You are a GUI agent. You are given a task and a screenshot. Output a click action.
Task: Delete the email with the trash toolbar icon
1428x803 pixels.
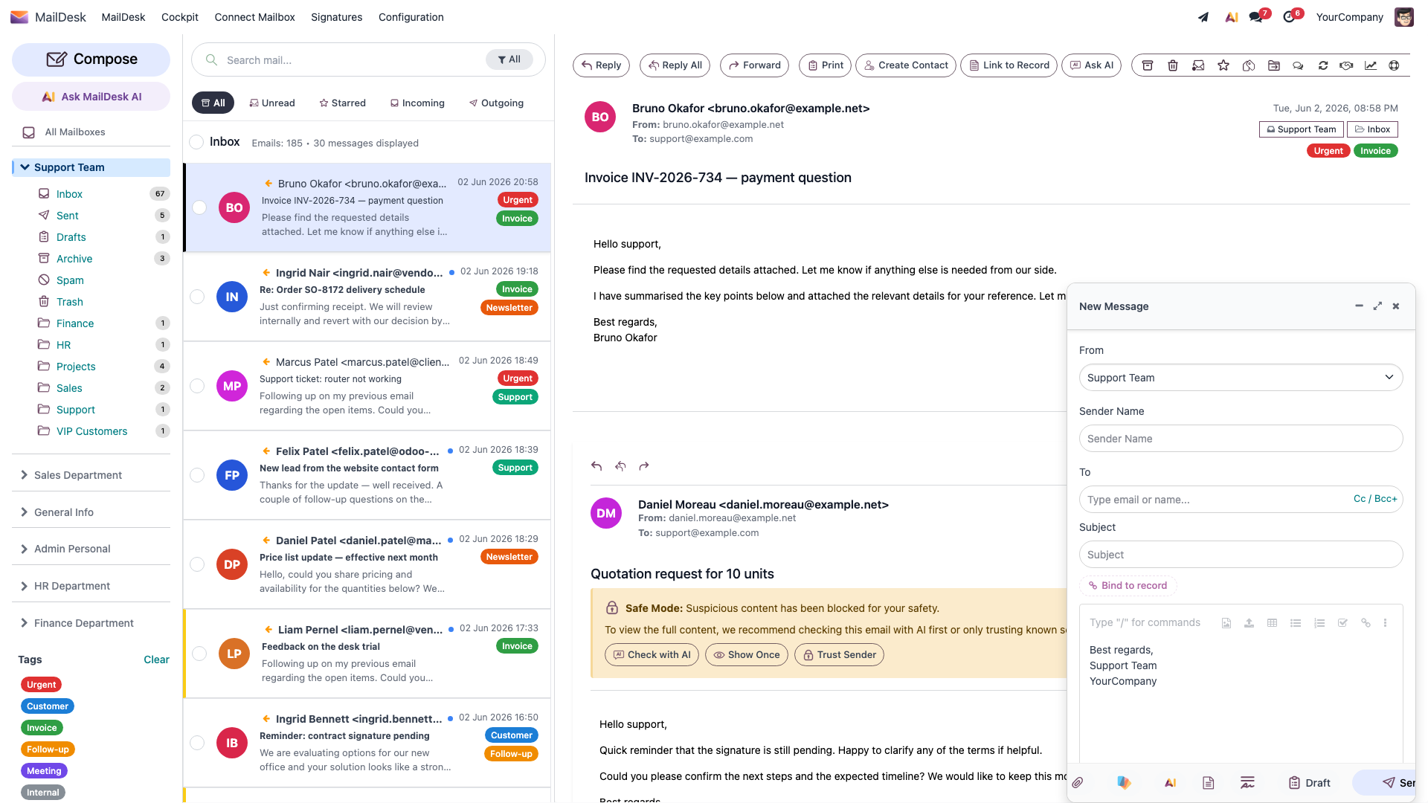(x=1173, y=65)
